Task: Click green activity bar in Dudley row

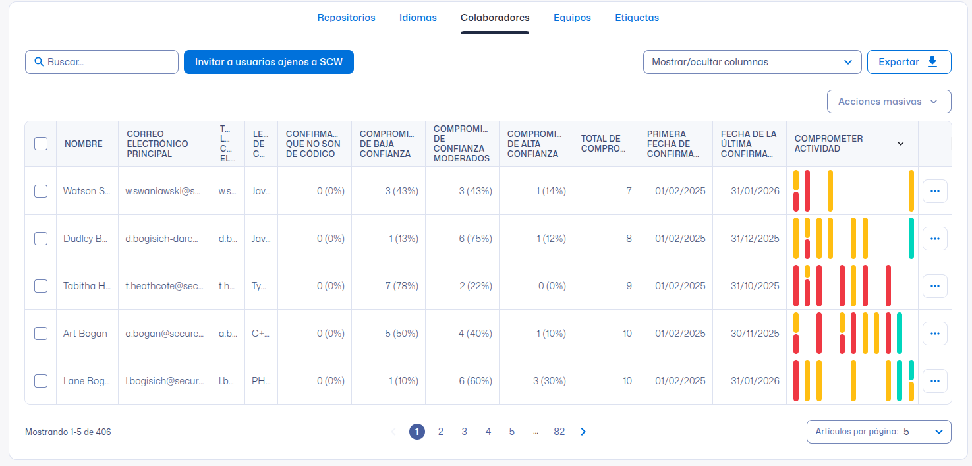Action: tap(911, 239)
